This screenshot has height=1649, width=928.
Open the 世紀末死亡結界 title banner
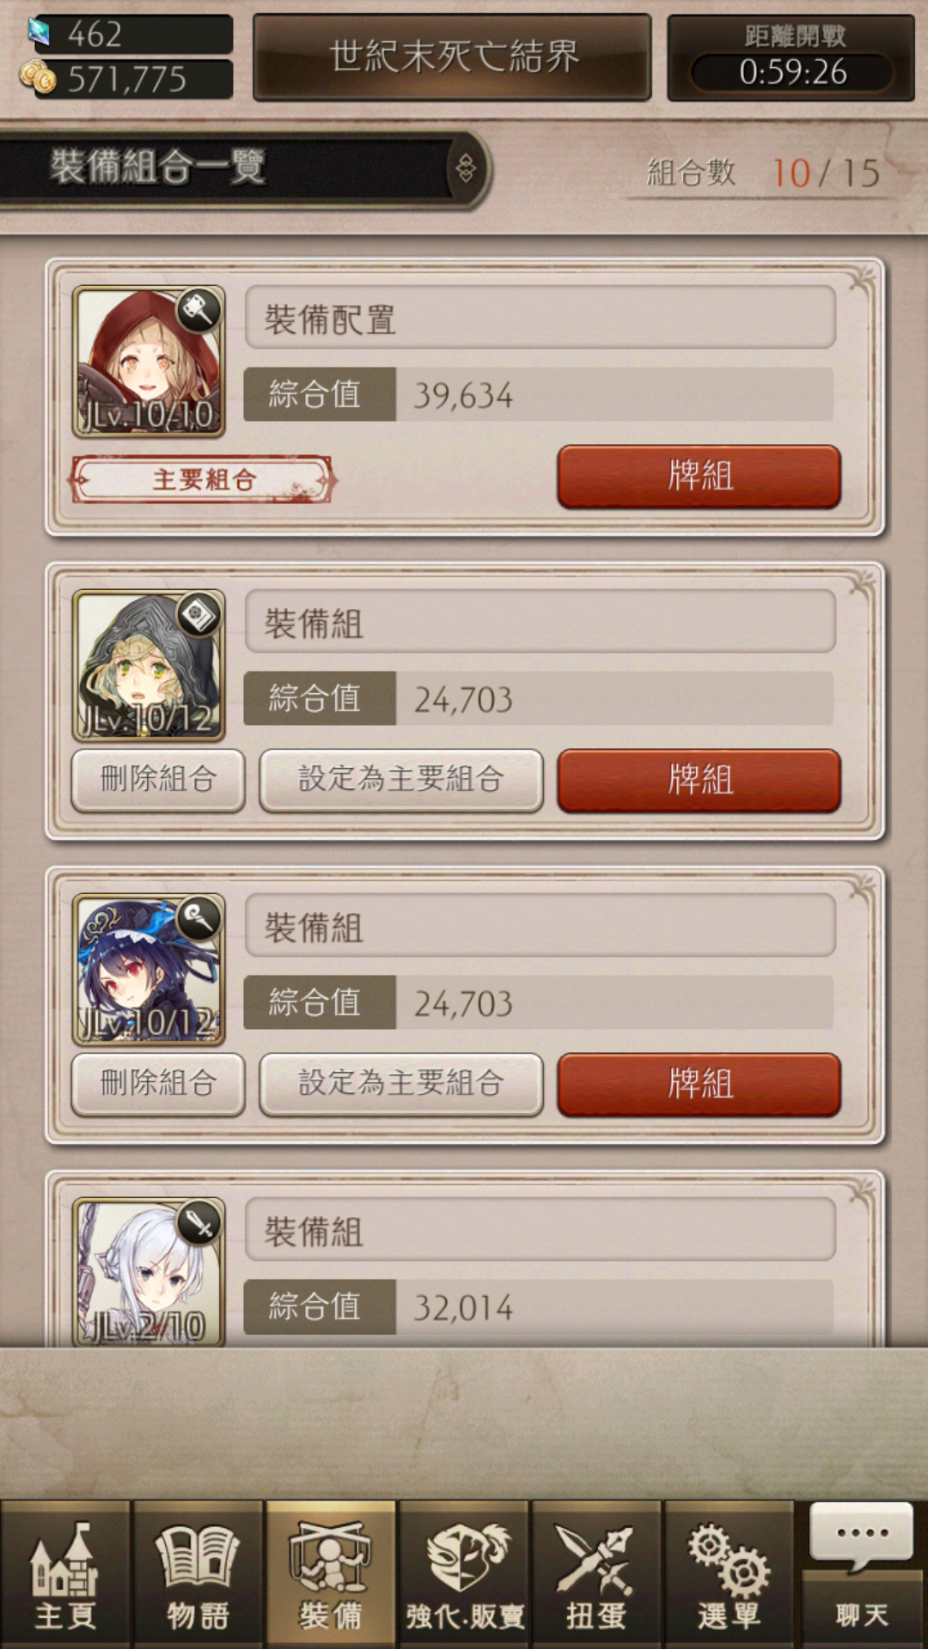[452, 57]
